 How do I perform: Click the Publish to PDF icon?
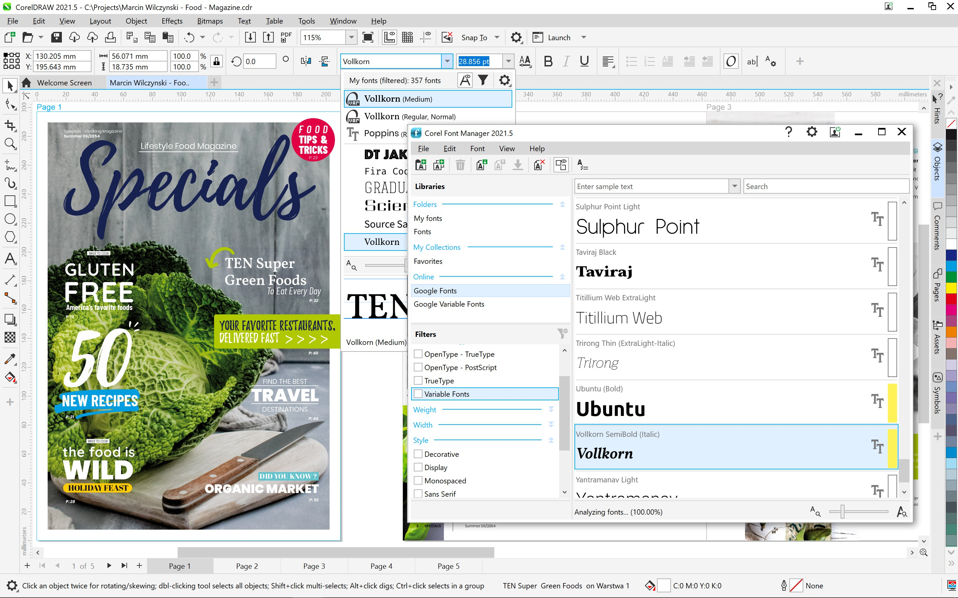coord(285,38)
